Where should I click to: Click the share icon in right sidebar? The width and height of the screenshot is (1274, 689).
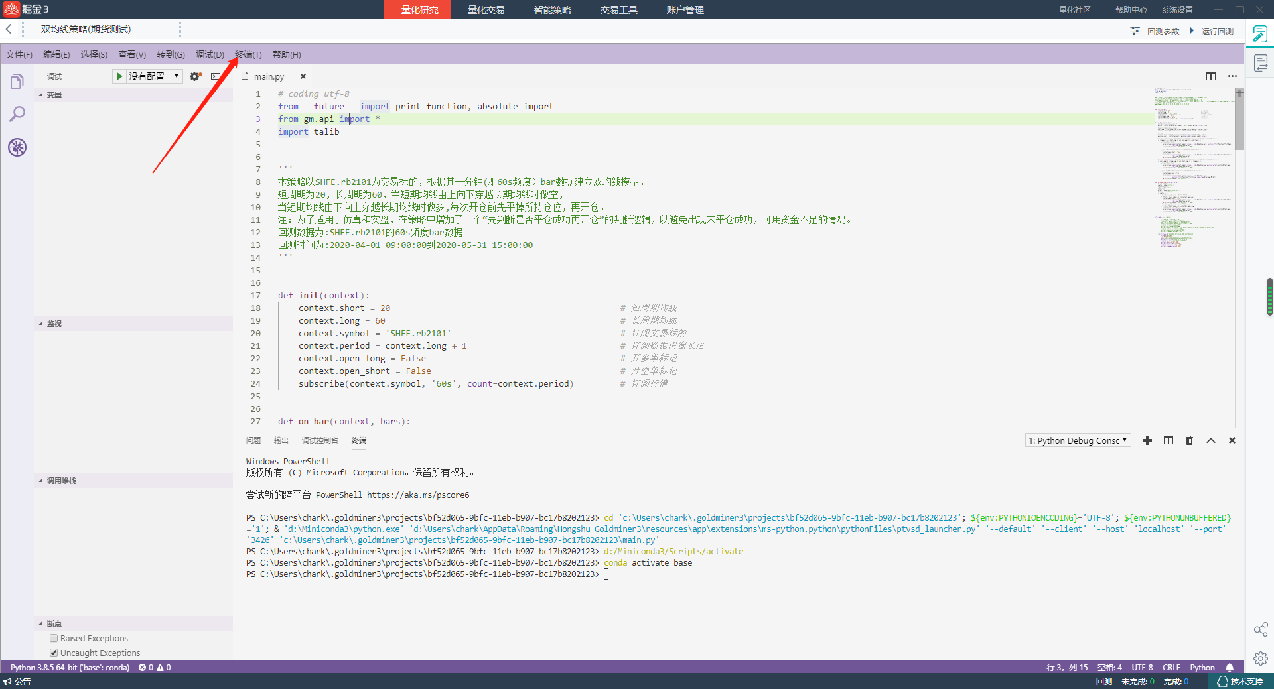(1261, 629)
